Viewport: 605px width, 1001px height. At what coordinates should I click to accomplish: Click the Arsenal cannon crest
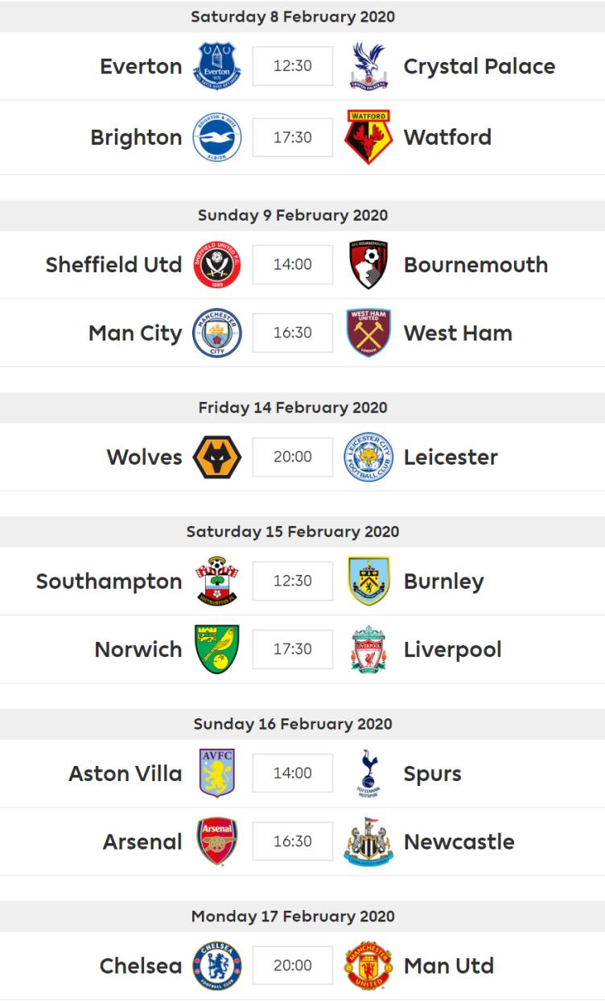click(x=217, y=842)
